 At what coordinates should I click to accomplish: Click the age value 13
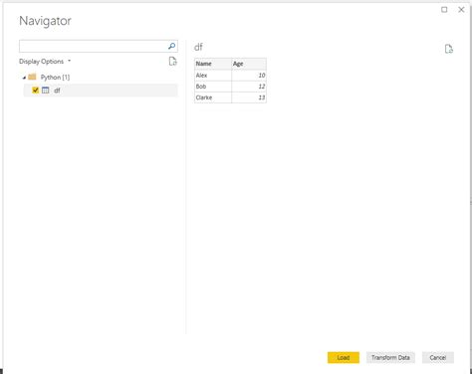[249, 97]
